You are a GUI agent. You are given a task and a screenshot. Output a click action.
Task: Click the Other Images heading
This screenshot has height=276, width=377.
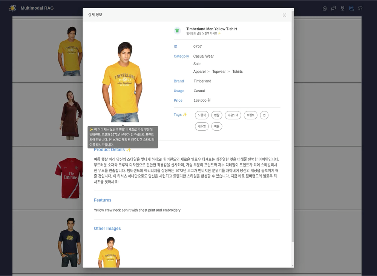pos(107,229)
